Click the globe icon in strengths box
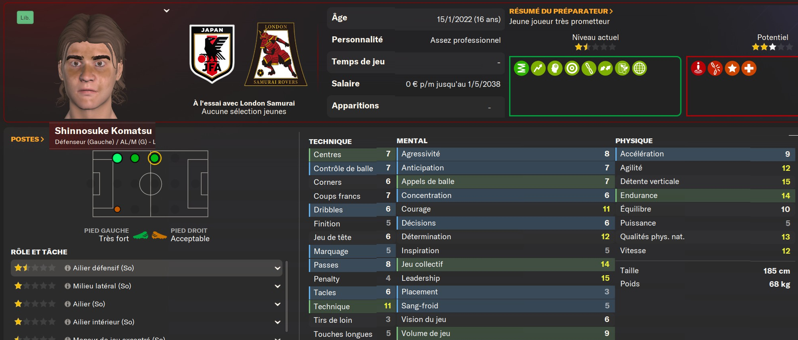The image size is (798, 340). [639, 68]
